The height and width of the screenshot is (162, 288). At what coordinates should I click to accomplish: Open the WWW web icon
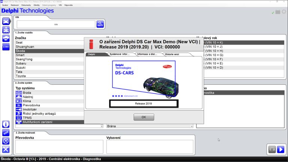click(x=6, y=132)
